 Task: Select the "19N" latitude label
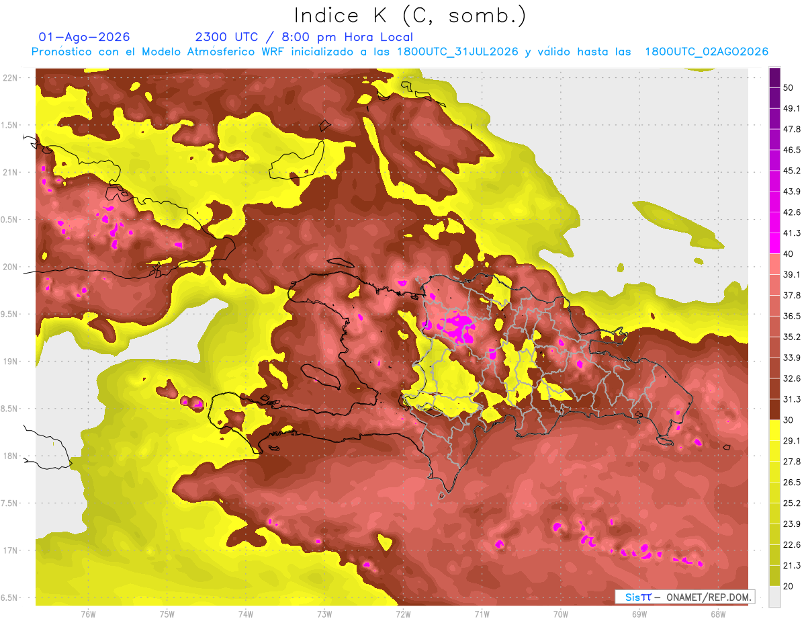(11, 362)
